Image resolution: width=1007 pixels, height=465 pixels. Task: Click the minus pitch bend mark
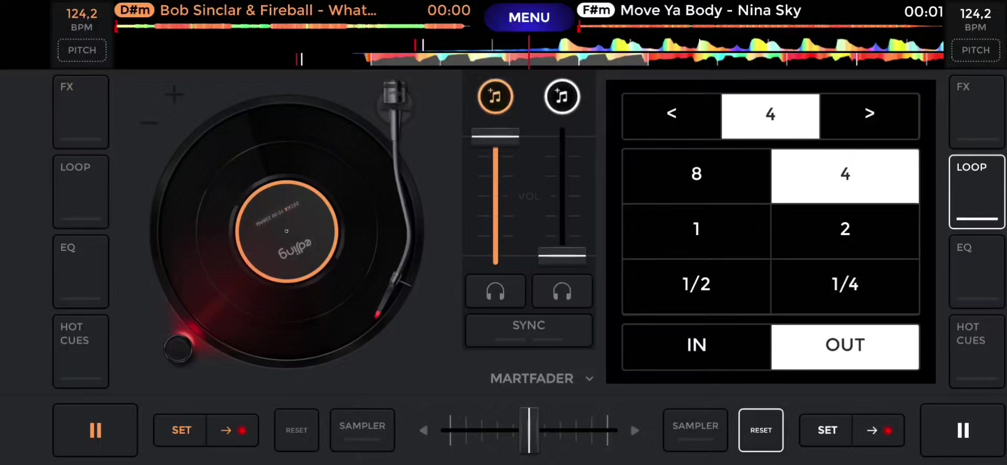point(149,123)
